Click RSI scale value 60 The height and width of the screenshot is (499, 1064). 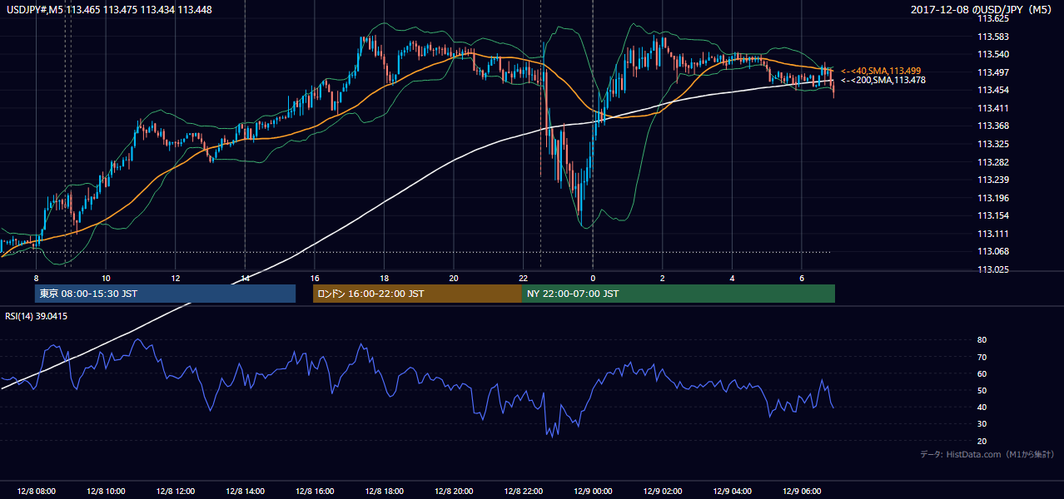tap(982, 373)
